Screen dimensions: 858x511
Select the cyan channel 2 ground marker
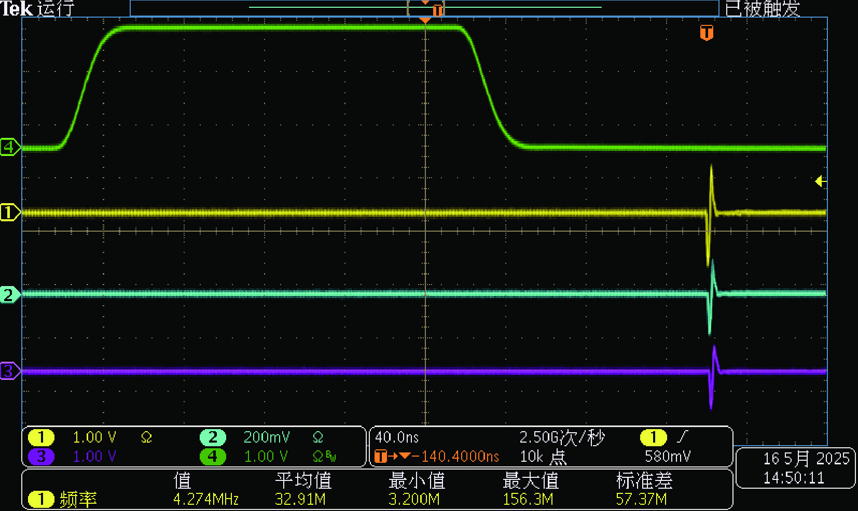[9, 295]
